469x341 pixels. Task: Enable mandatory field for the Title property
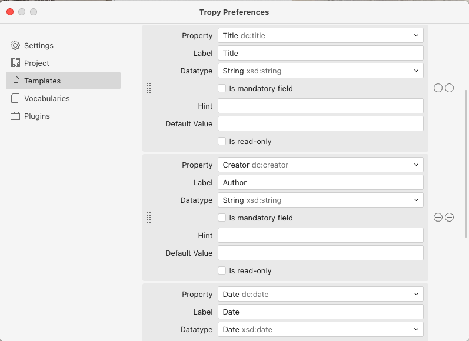(222, 88)
